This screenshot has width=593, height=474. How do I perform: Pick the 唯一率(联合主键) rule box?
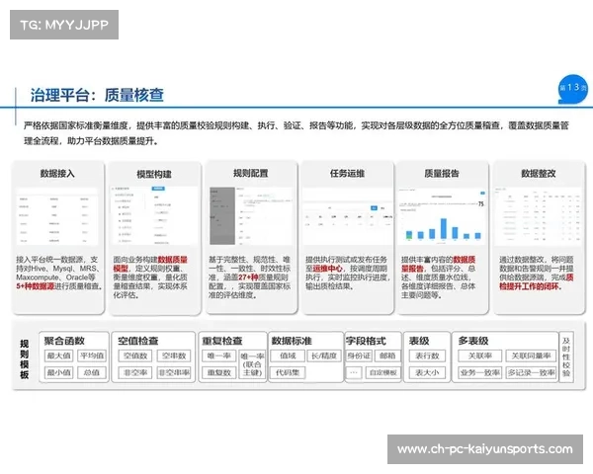pos(252,364)
